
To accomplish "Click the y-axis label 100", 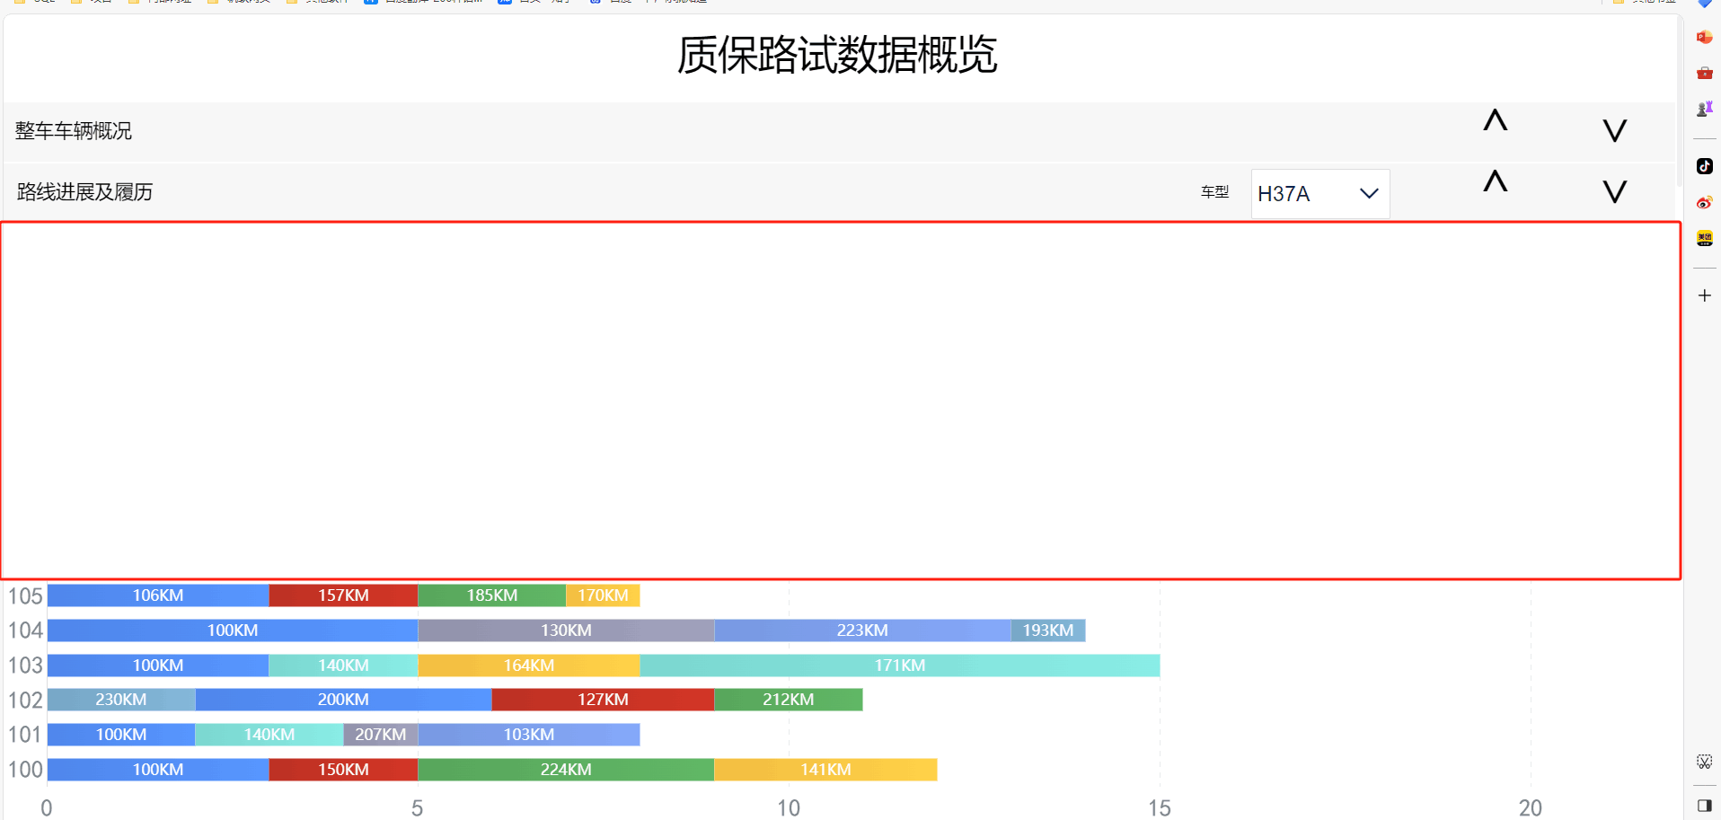I will tap(25, 770).
